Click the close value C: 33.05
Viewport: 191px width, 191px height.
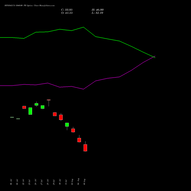click(67, 10)
